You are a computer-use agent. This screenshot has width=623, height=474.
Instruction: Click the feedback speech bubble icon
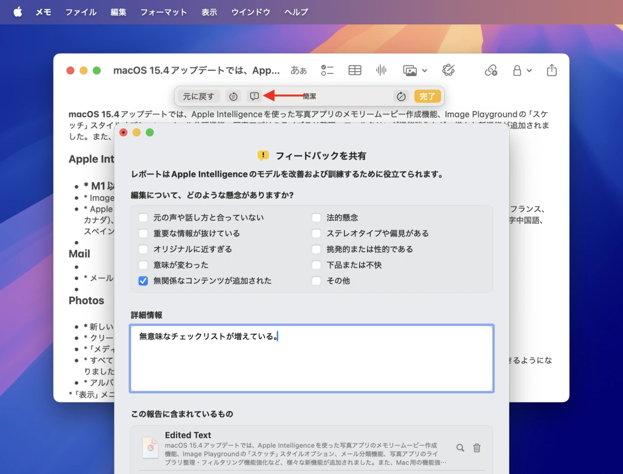coord(254,96)
